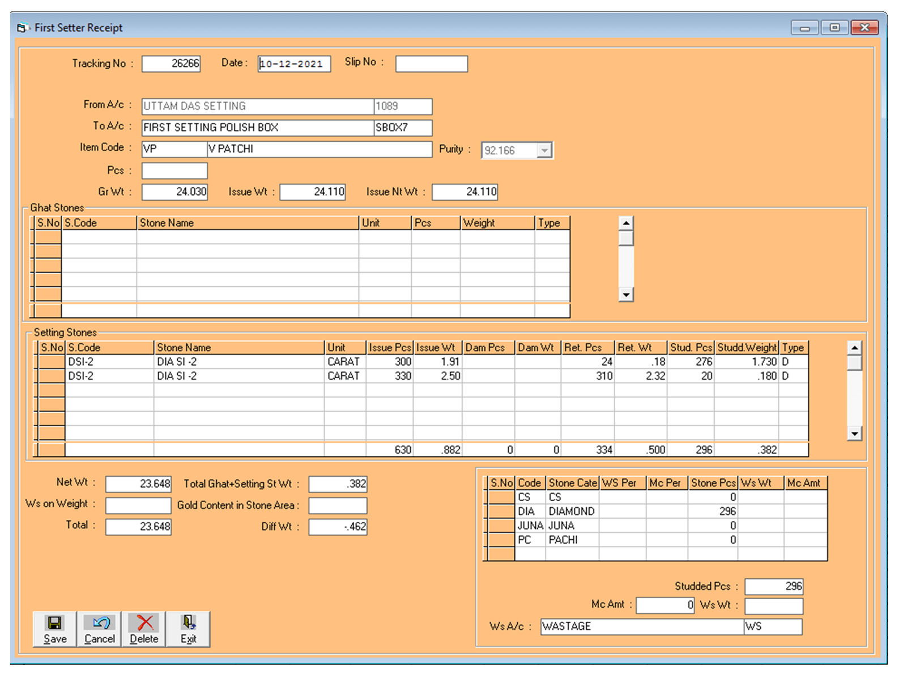899x678 pixels.
Task: Click Issue Pcs column header
Action: click(390, 348)
